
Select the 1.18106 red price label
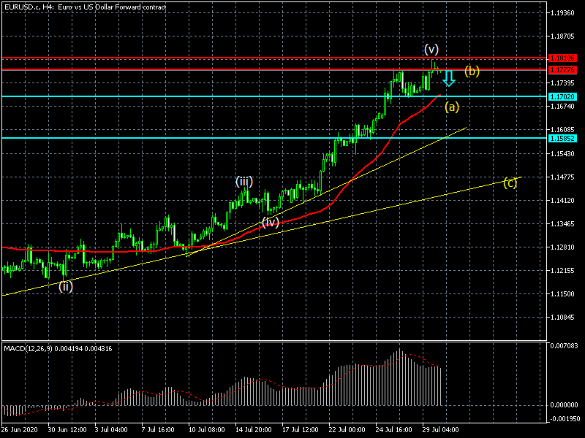(x=562, y=58)
